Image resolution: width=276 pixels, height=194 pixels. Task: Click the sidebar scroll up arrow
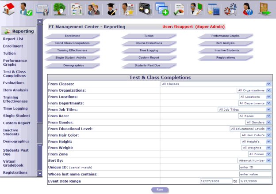40,22
